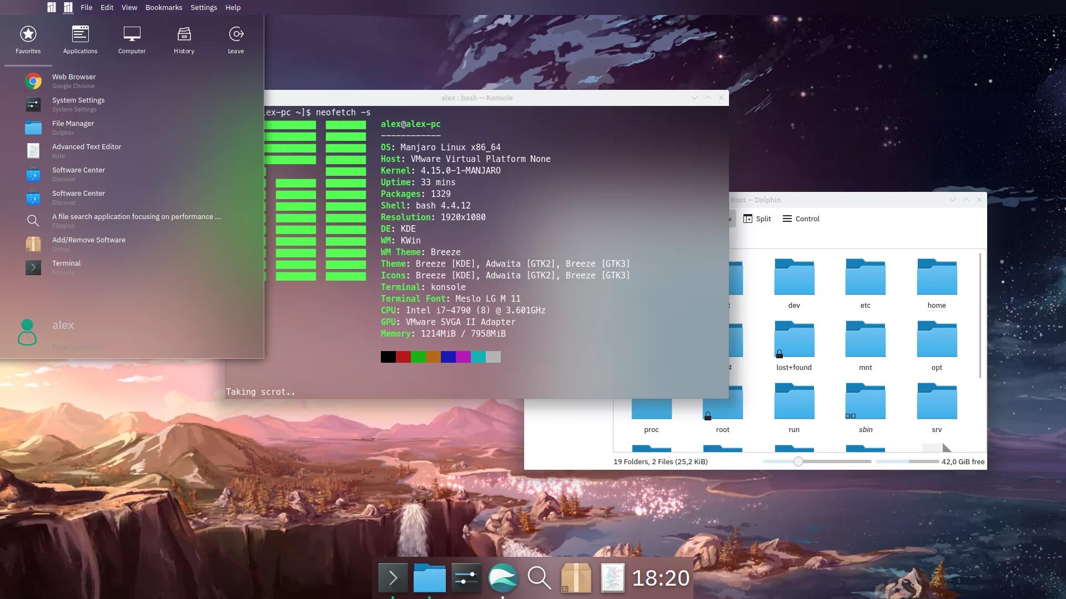This screenshot has width=1066, height=599.
Task: Open Konsole terminal icon in dock
Action: coord(393,578)
